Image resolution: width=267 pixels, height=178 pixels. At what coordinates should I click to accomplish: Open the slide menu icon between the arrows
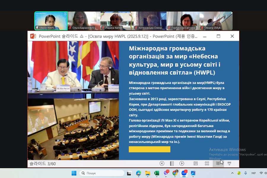point(172,163)
